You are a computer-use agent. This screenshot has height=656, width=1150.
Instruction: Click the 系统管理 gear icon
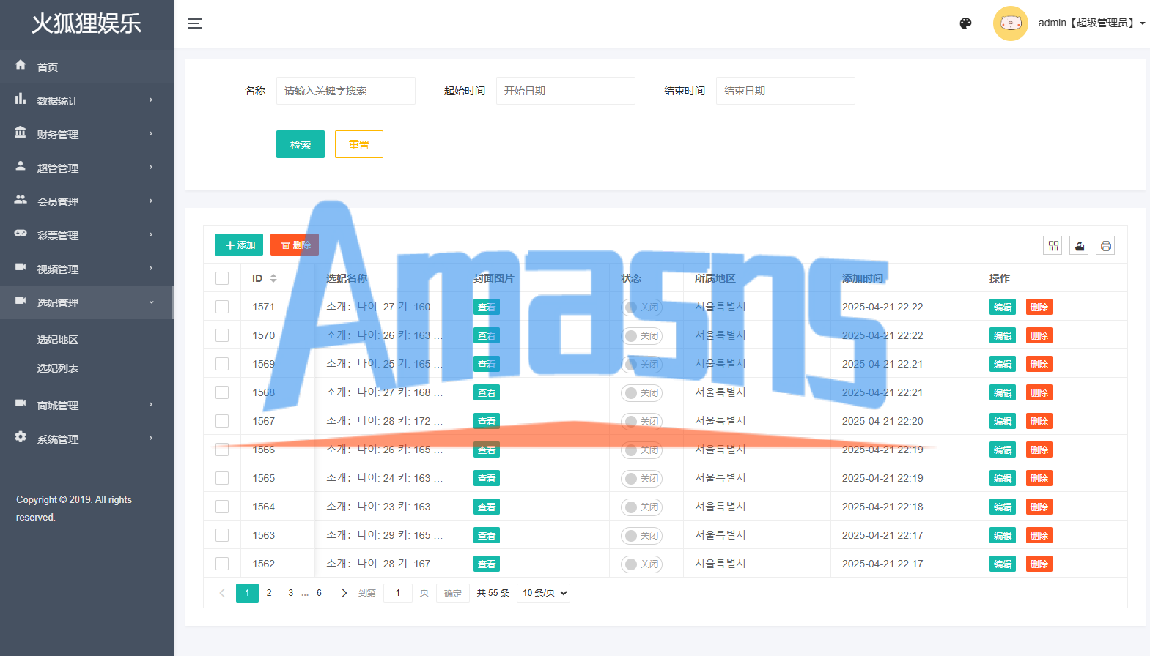click(21, 437)
